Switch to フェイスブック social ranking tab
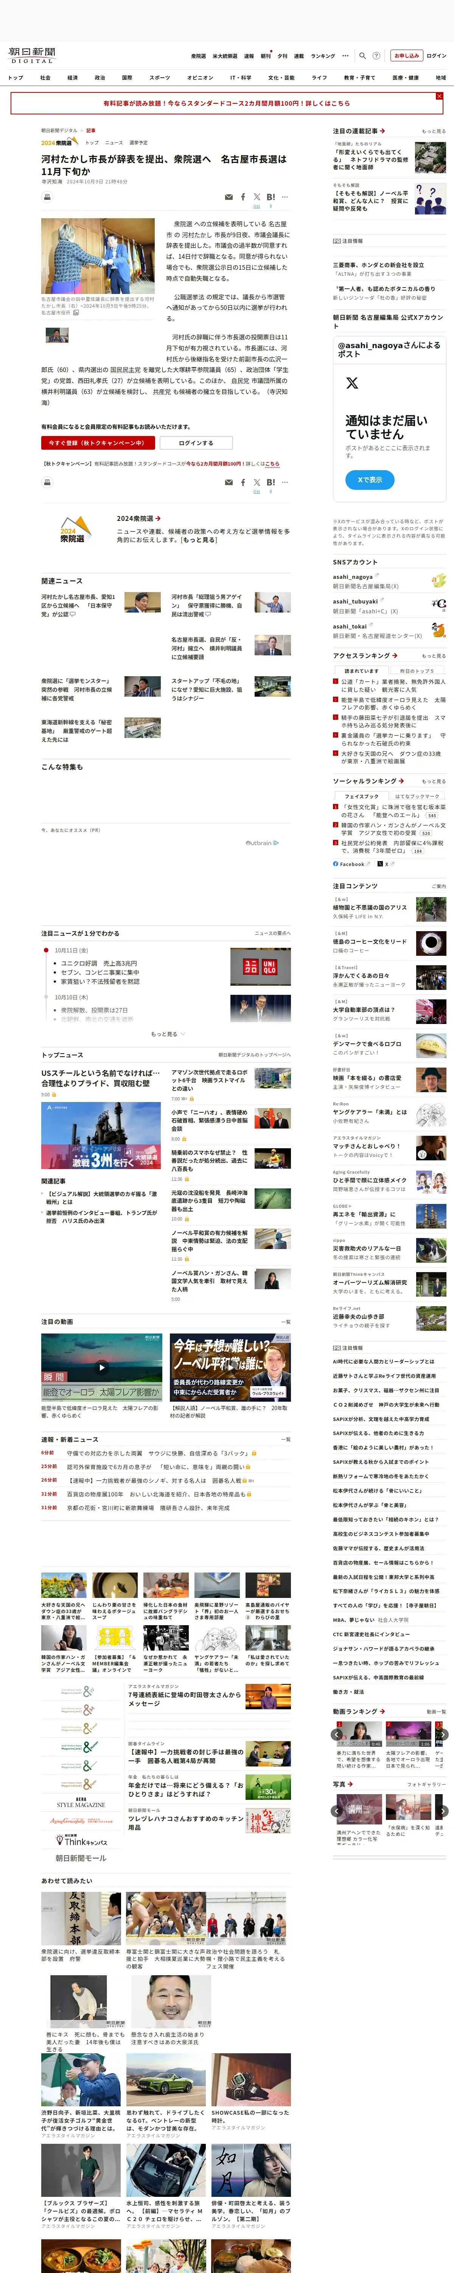The height and width of the screenshot is (2273, 454). pos(361,797)
